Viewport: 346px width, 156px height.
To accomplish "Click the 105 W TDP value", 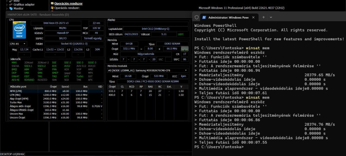I will [96, 28].
